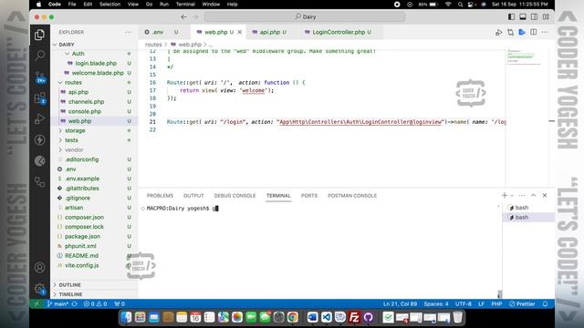Click the Go Back arrow in title bar

pyautogui.click(x=183, y=16)
